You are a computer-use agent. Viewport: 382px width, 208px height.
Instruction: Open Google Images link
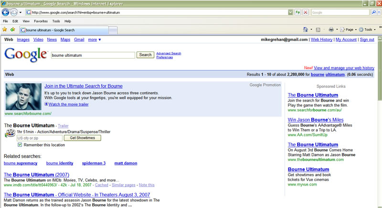click(x=23, y=40)
